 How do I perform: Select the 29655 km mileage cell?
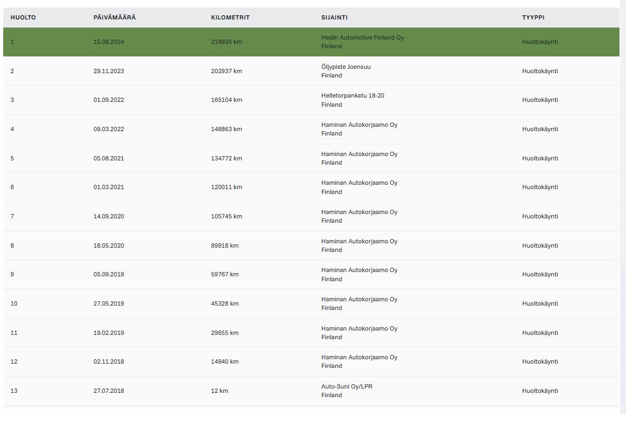[x=225, y=333]
